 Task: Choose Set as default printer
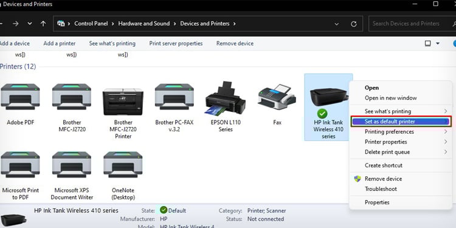401,122
